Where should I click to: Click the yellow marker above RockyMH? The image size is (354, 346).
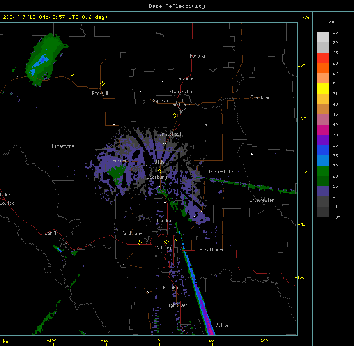pyautogui.click(x=102, y=84)
